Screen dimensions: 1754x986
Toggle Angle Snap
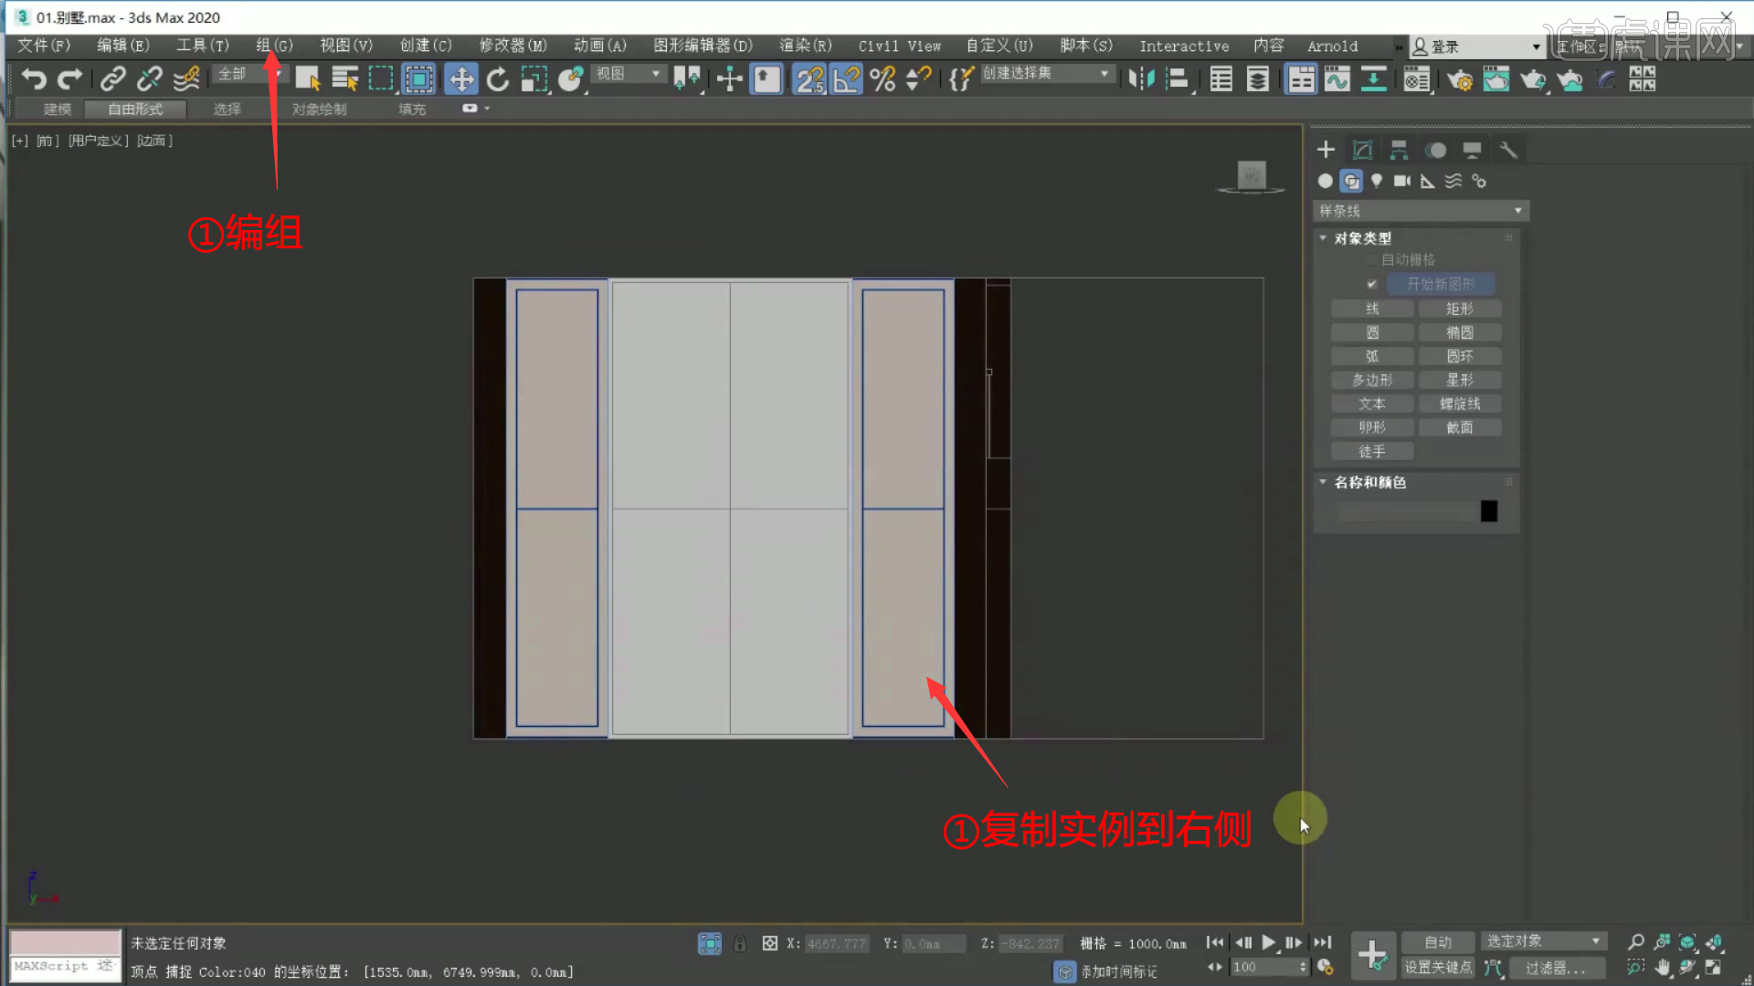[847, 79]
